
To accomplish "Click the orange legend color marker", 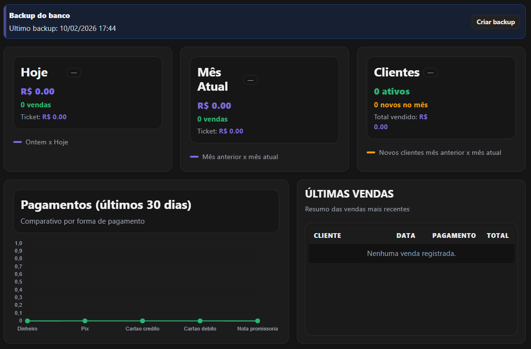I will 371,152.
